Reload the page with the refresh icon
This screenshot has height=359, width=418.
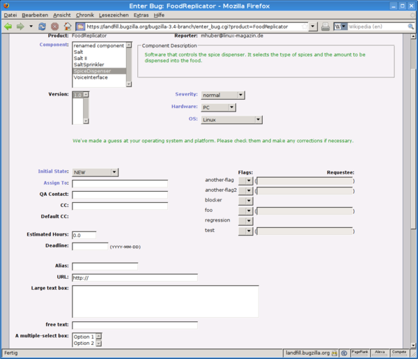[x=42, y=26]
